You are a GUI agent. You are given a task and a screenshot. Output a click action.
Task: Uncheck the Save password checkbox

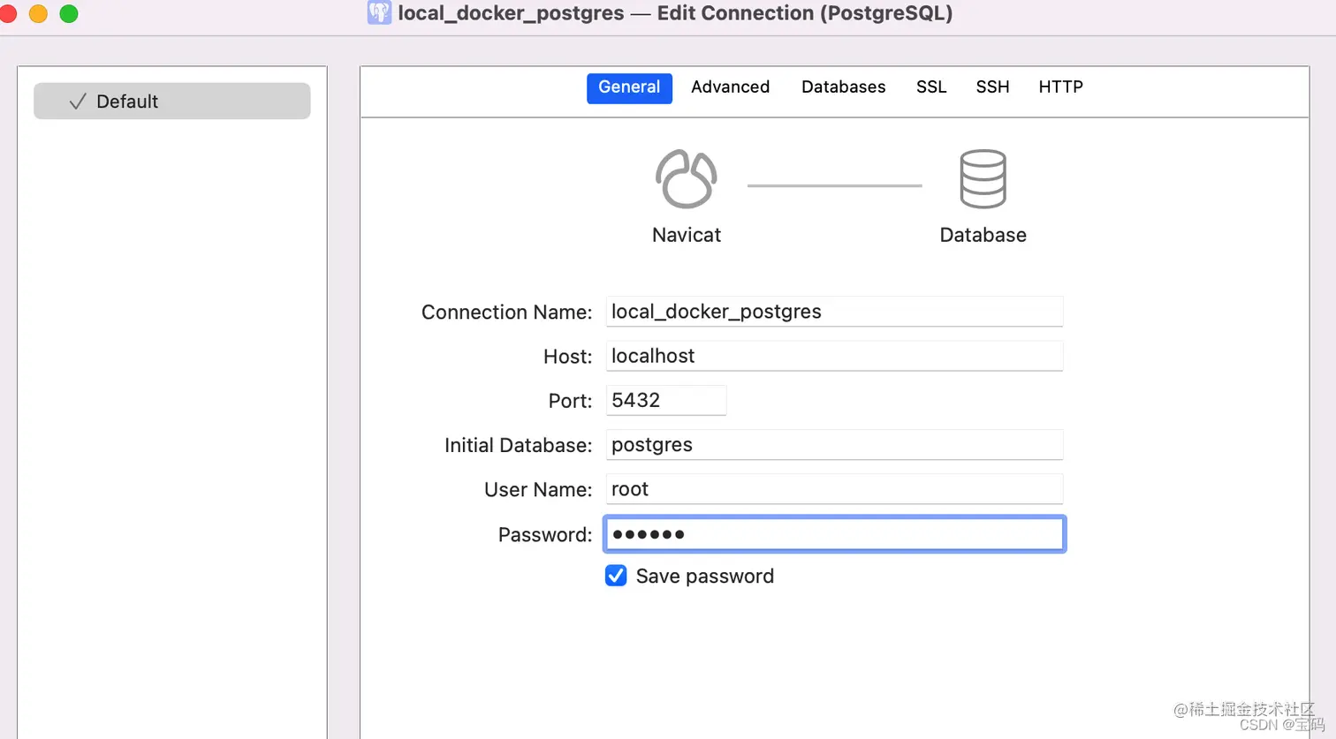pos(616,576)
